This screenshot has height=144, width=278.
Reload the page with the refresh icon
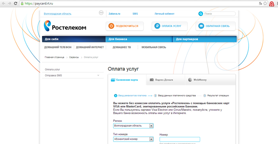pos(15,3)
